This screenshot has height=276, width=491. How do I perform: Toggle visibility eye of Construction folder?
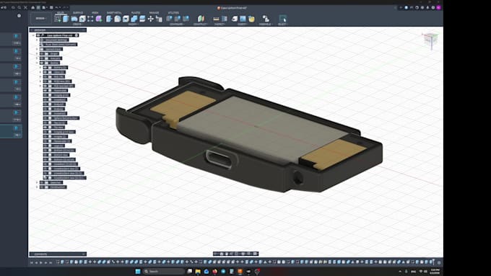click(x=42, y=187)
